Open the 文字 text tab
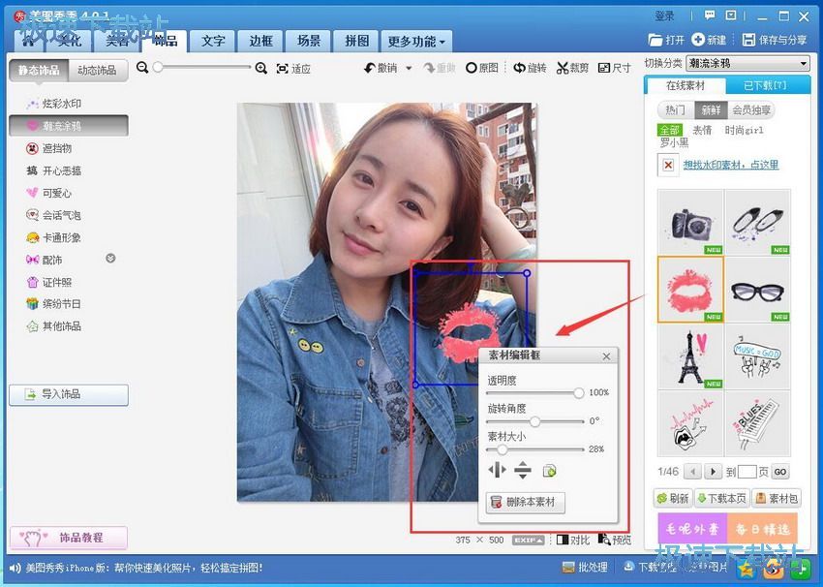 213,41
